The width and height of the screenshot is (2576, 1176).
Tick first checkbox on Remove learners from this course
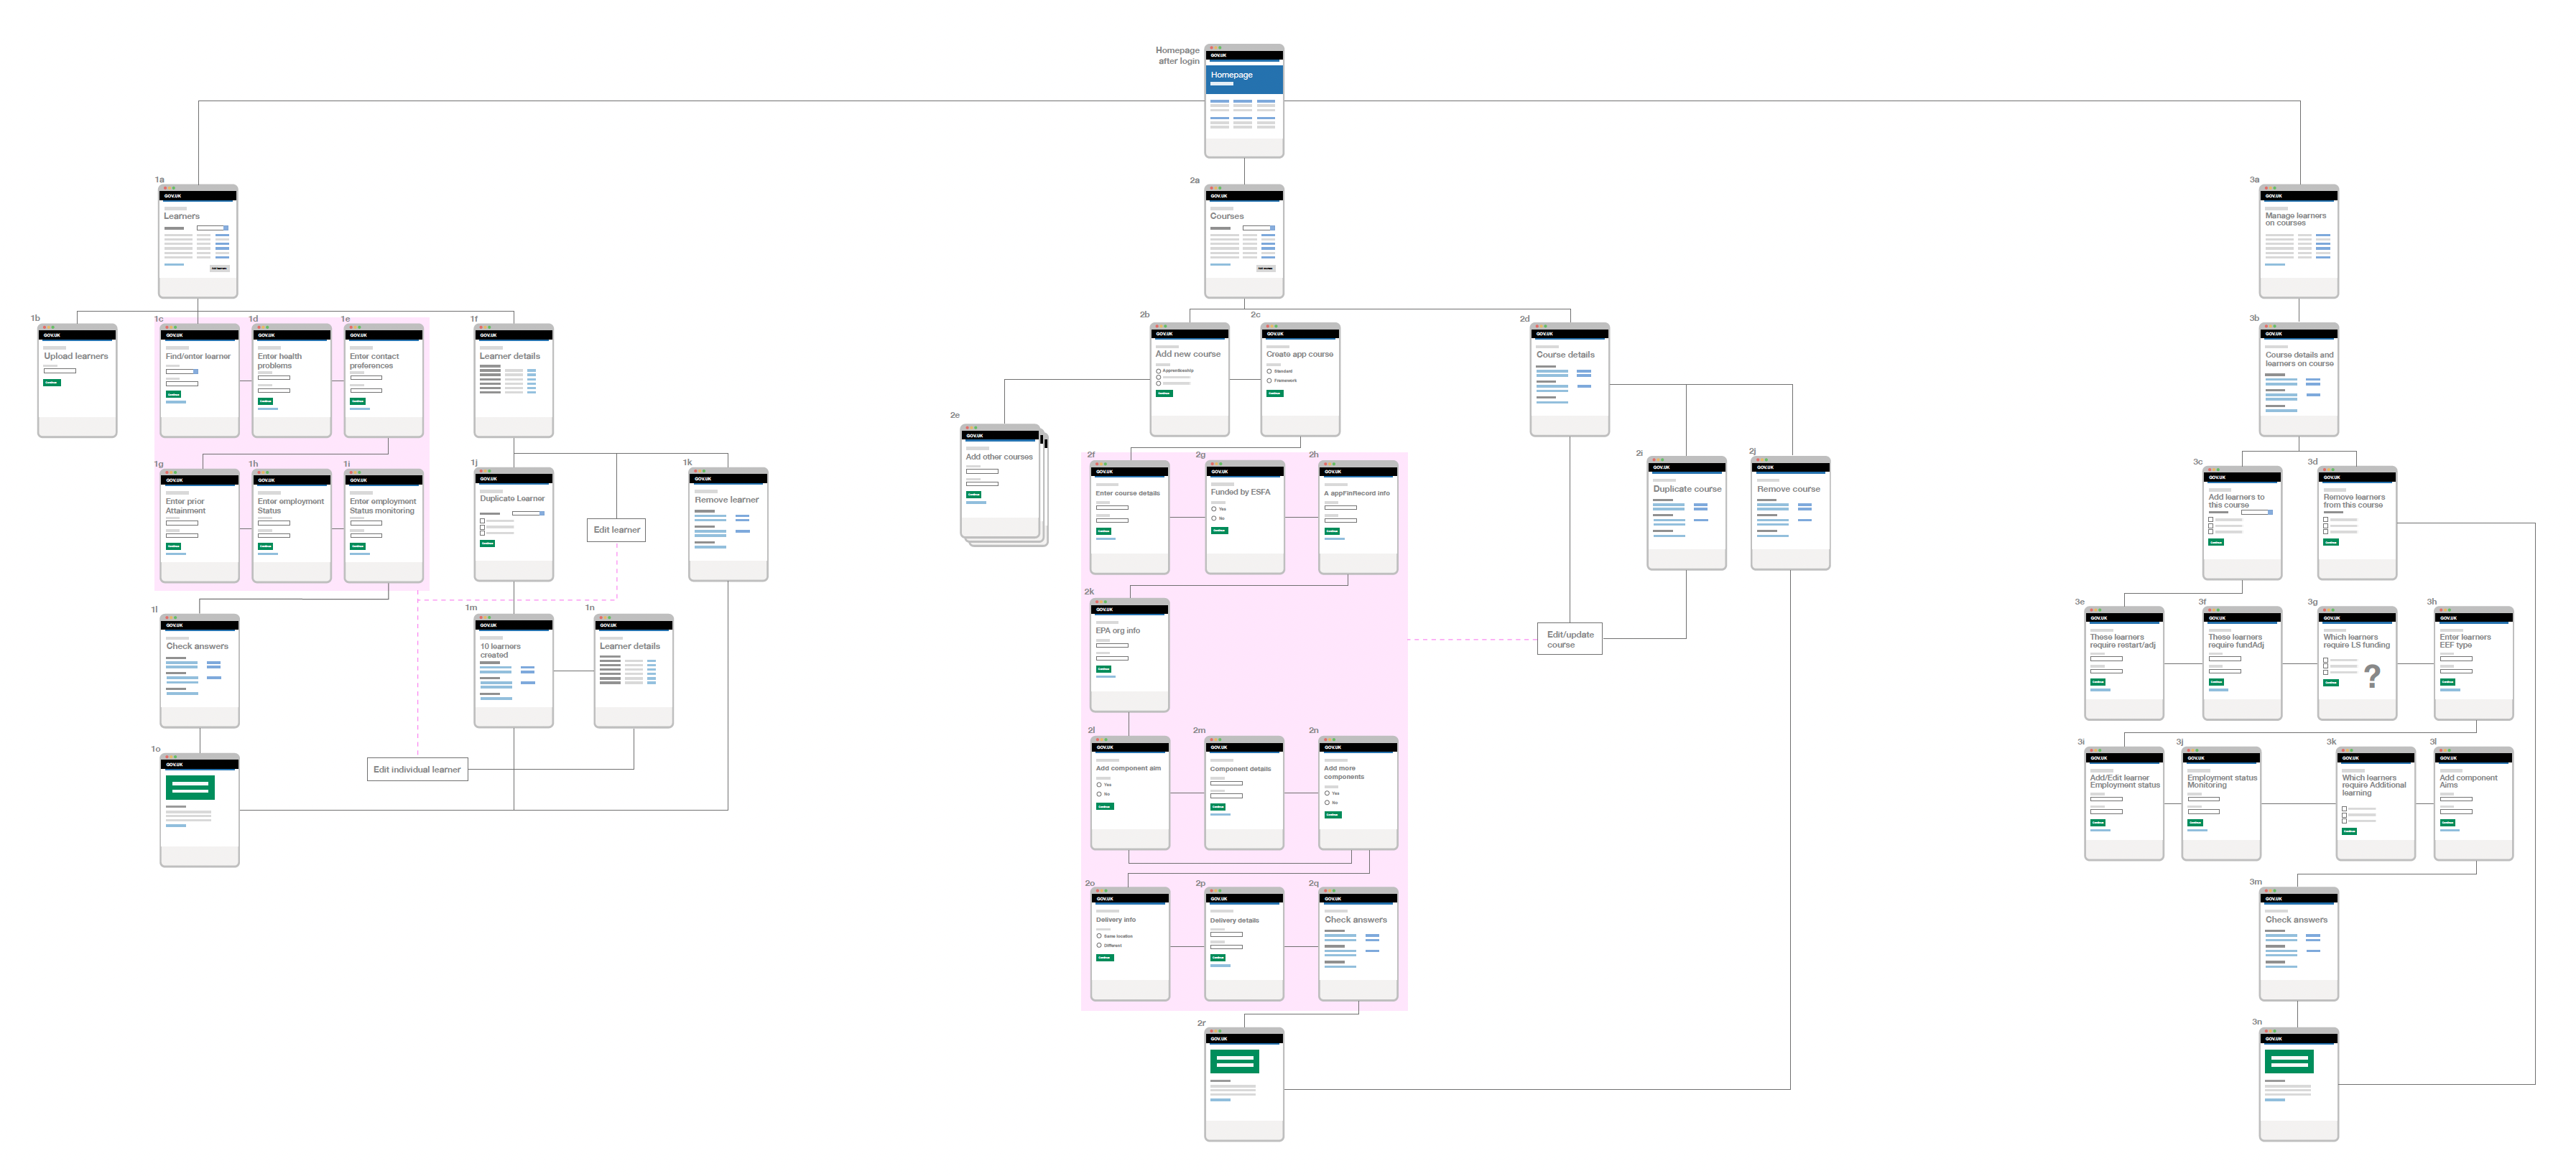[2326, 520]
